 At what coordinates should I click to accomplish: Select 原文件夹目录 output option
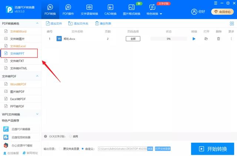[x=60, y=149]
